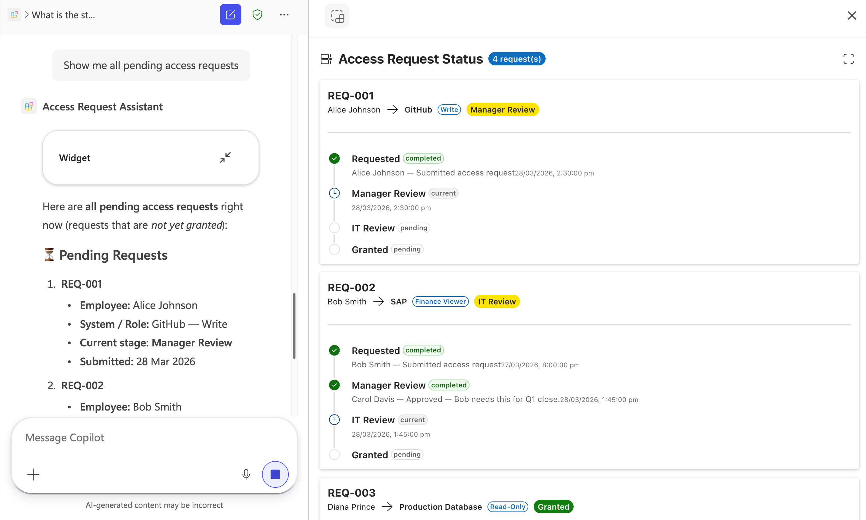Close the Access Request Status panel

point(852,16)
